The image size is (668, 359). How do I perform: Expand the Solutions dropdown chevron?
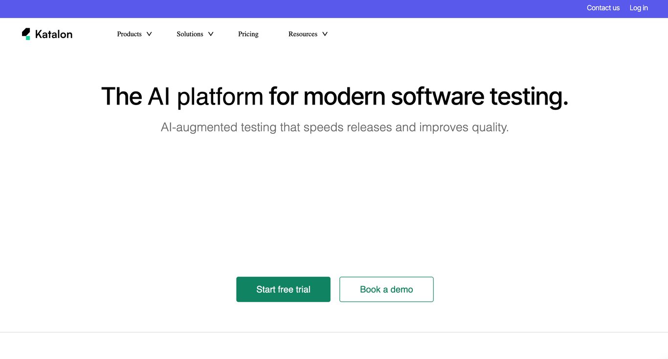point(211,34)
